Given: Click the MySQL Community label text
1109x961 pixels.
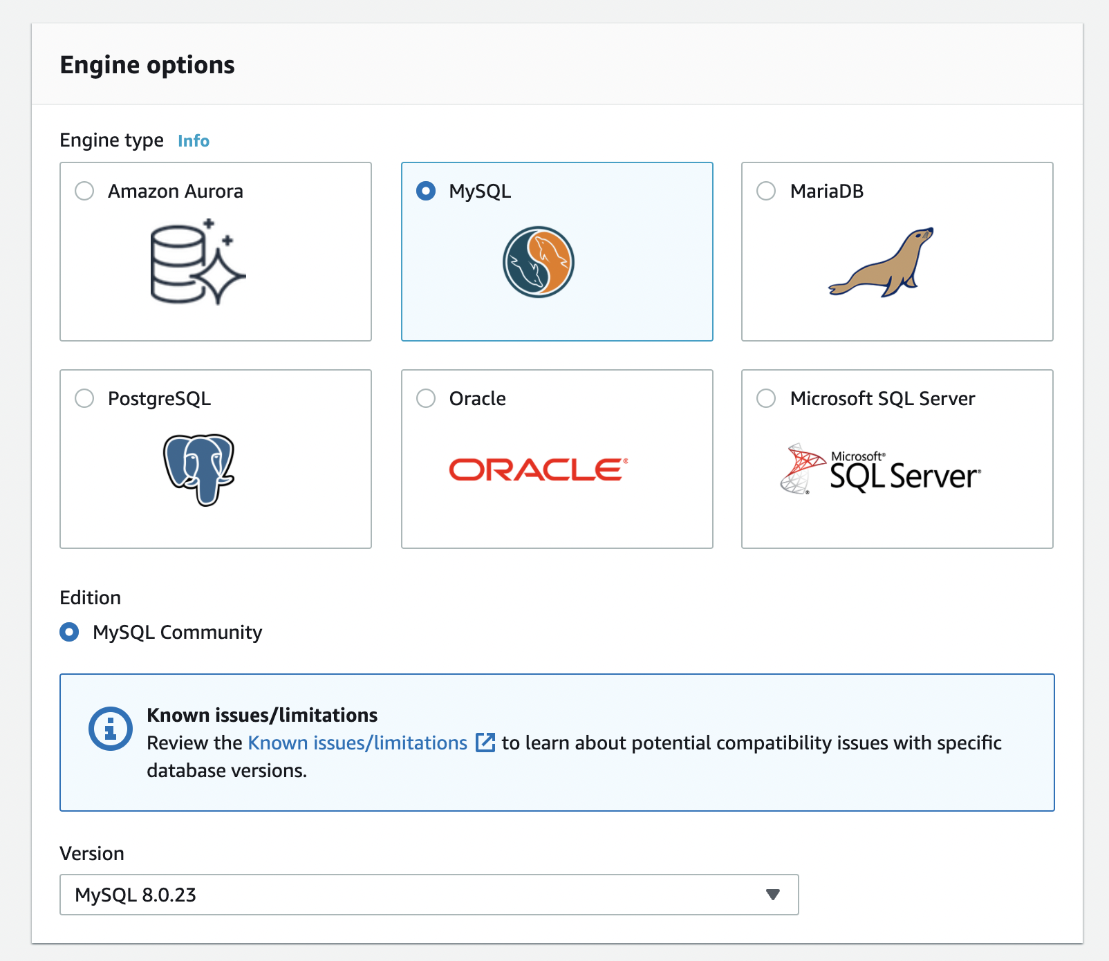Looking at the screenshot, I should tap(178, 633).
